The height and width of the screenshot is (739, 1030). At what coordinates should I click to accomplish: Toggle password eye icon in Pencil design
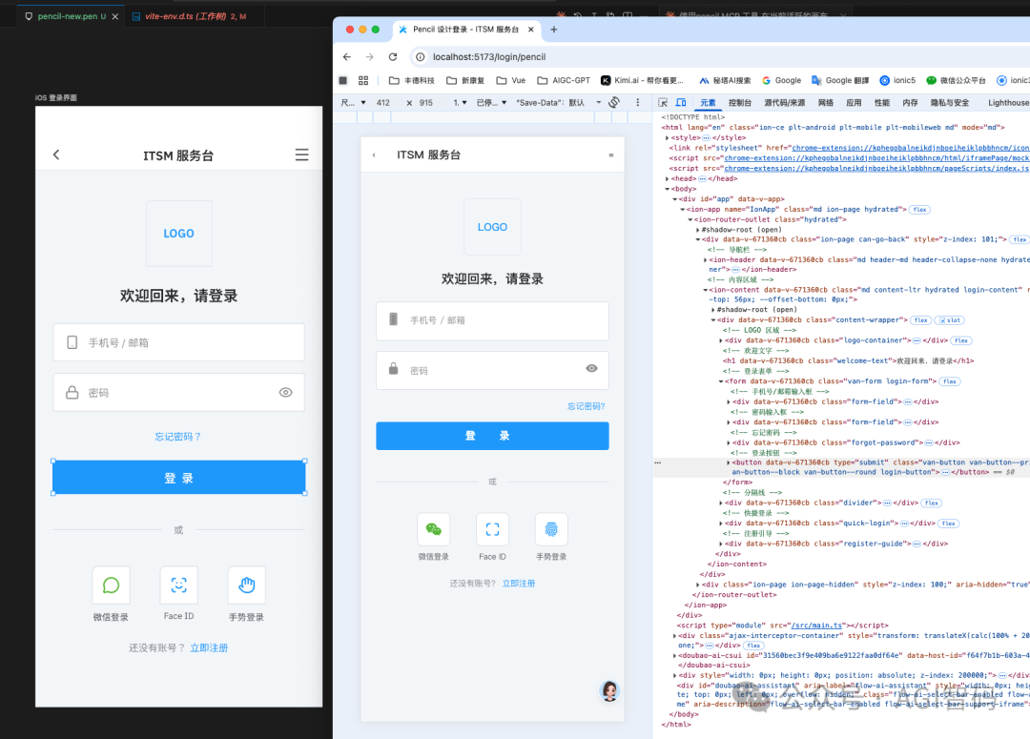(x=286, y=392)
